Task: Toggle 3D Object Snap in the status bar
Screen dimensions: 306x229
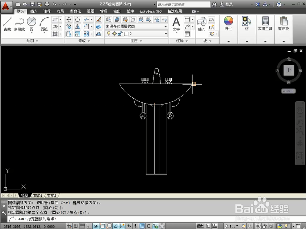Action: click(x=109, y=226)
